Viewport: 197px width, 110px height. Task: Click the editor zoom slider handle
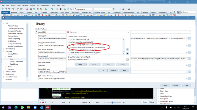point(112,102)
